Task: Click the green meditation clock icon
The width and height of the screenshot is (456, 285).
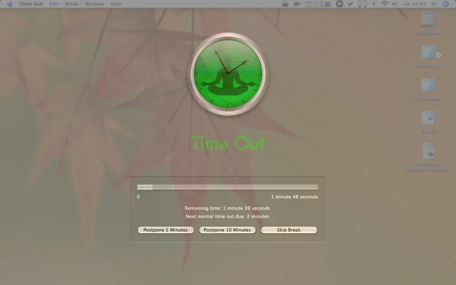Action: (x=228, y=74)
